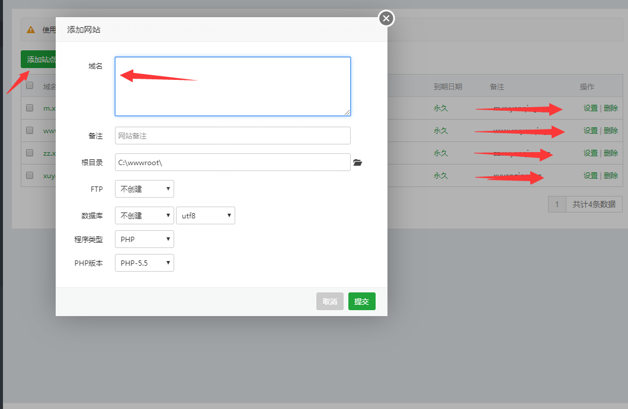Open the 数据库 不创建 dropdown

tap(144, 215)
